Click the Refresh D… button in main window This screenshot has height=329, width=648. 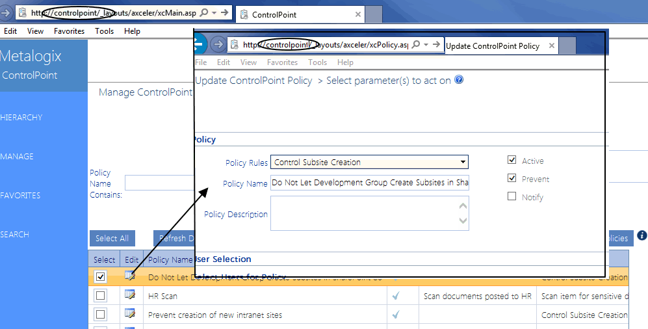pos(174,239)
